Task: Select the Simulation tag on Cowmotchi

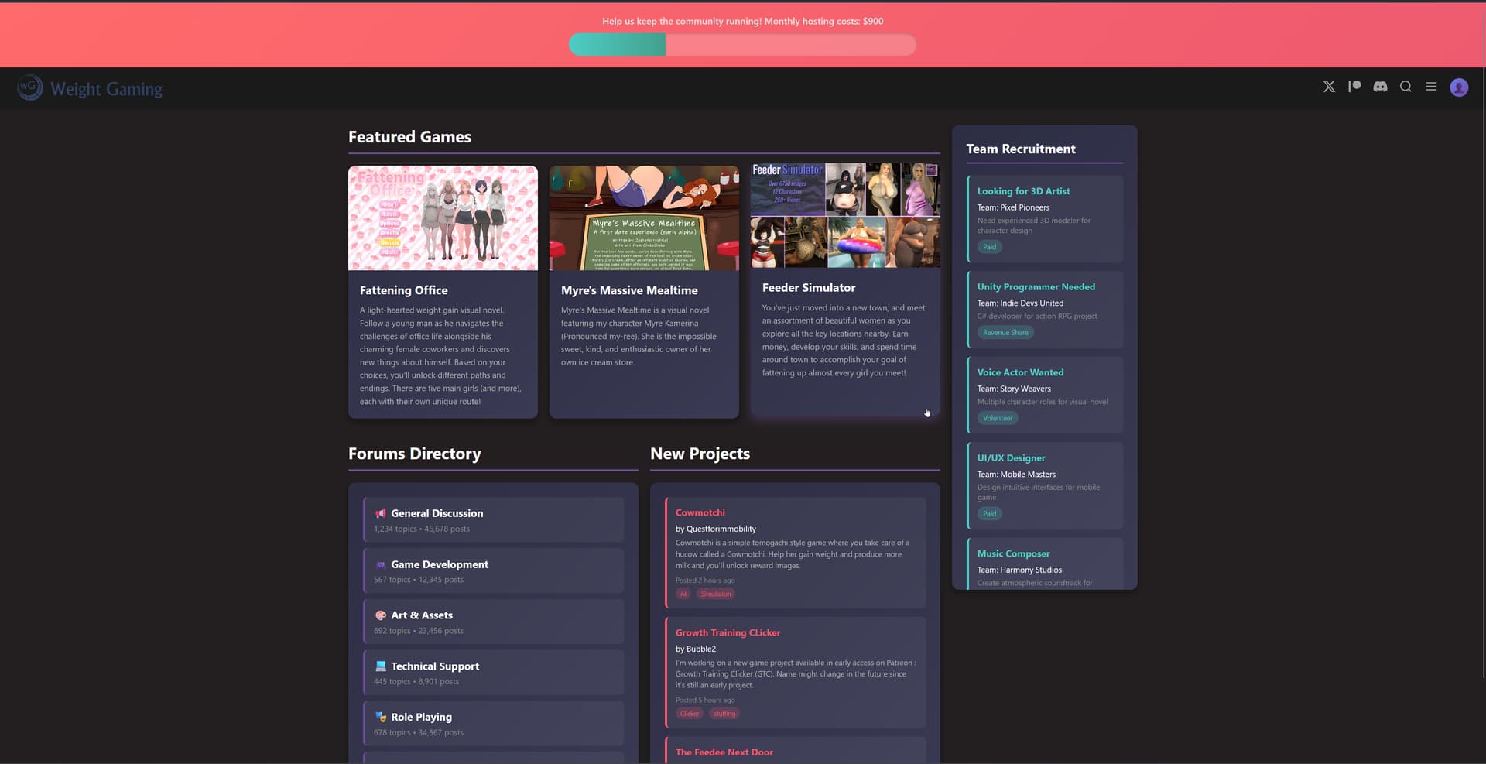Action: point(715,594)
